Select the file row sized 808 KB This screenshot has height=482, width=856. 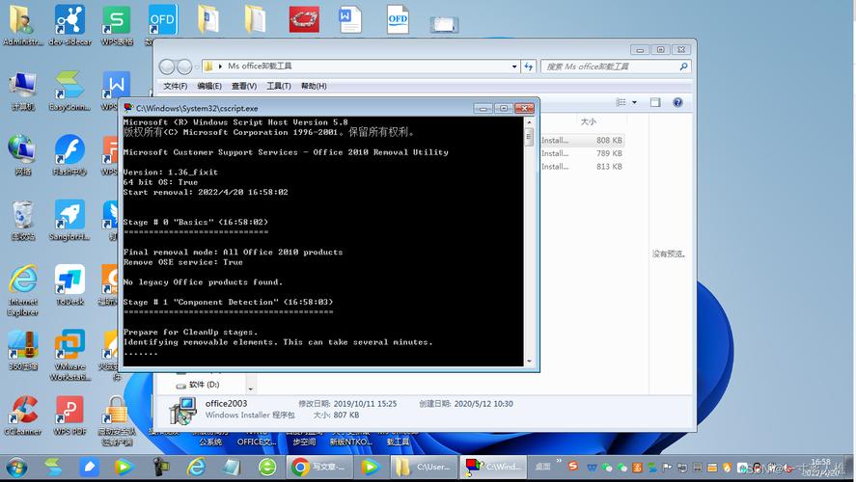(x=582, y=140)
